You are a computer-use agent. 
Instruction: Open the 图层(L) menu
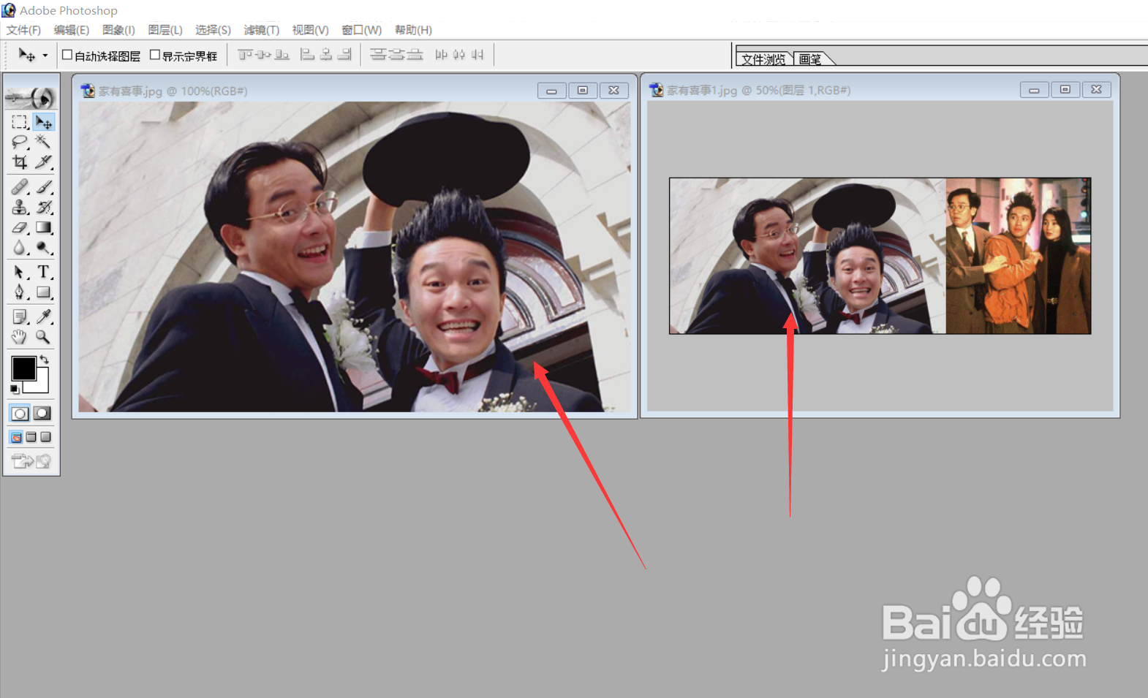tap(165, 30)
